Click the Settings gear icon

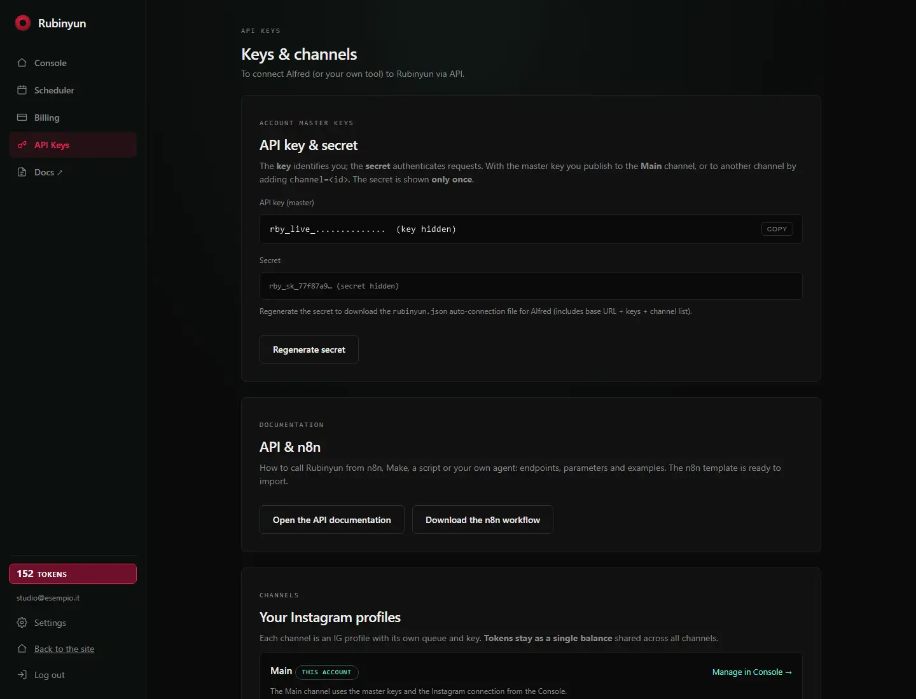click(x=22, y=623)
